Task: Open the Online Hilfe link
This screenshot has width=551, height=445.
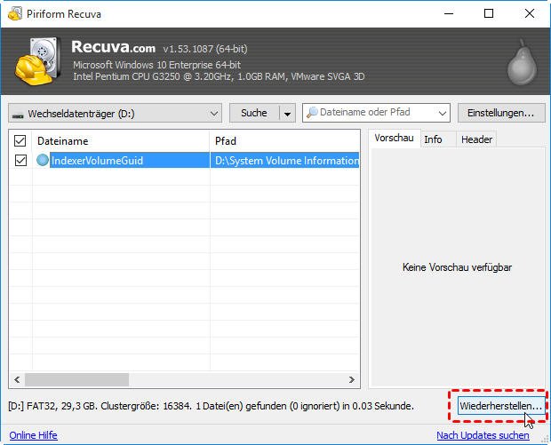Action: click(34, 435)
